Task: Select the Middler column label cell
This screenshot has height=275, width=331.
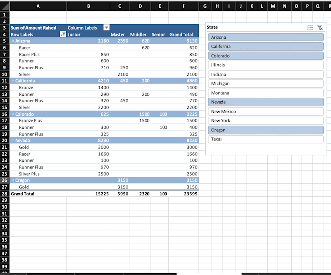Action: click(x=140, y=34)
